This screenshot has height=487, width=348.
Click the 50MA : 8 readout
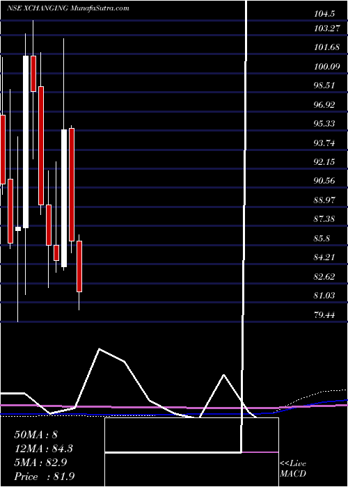[x=36, y=435]
